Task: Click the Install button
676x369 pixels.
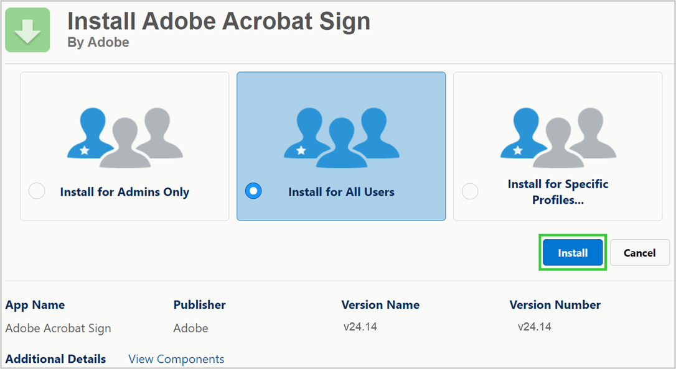Action: click(572, 252)
